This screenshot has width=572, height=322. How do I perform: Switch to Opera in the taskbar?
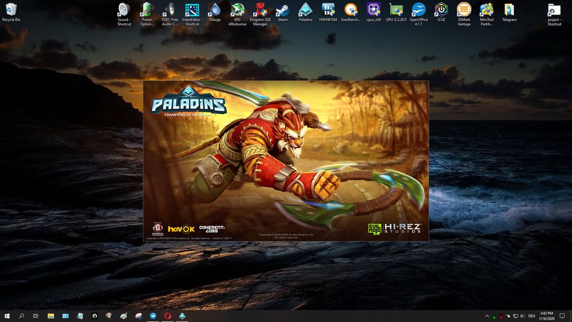click(167, 316)
